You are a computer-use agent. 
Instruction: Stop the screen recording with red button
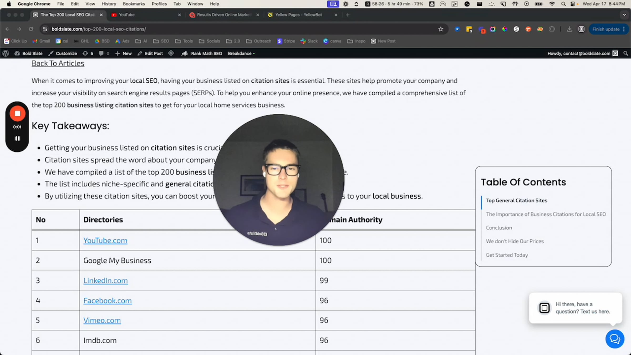click(17, 114)
